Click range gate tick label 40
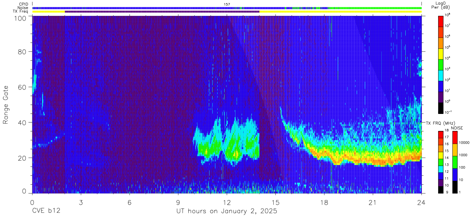This screenshot has width=474, height=219. click(22, 122)
